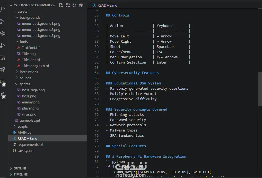Click the 'Malware types' list line
This screenshot has height=178, width=262.
click(x=124, y=130)
